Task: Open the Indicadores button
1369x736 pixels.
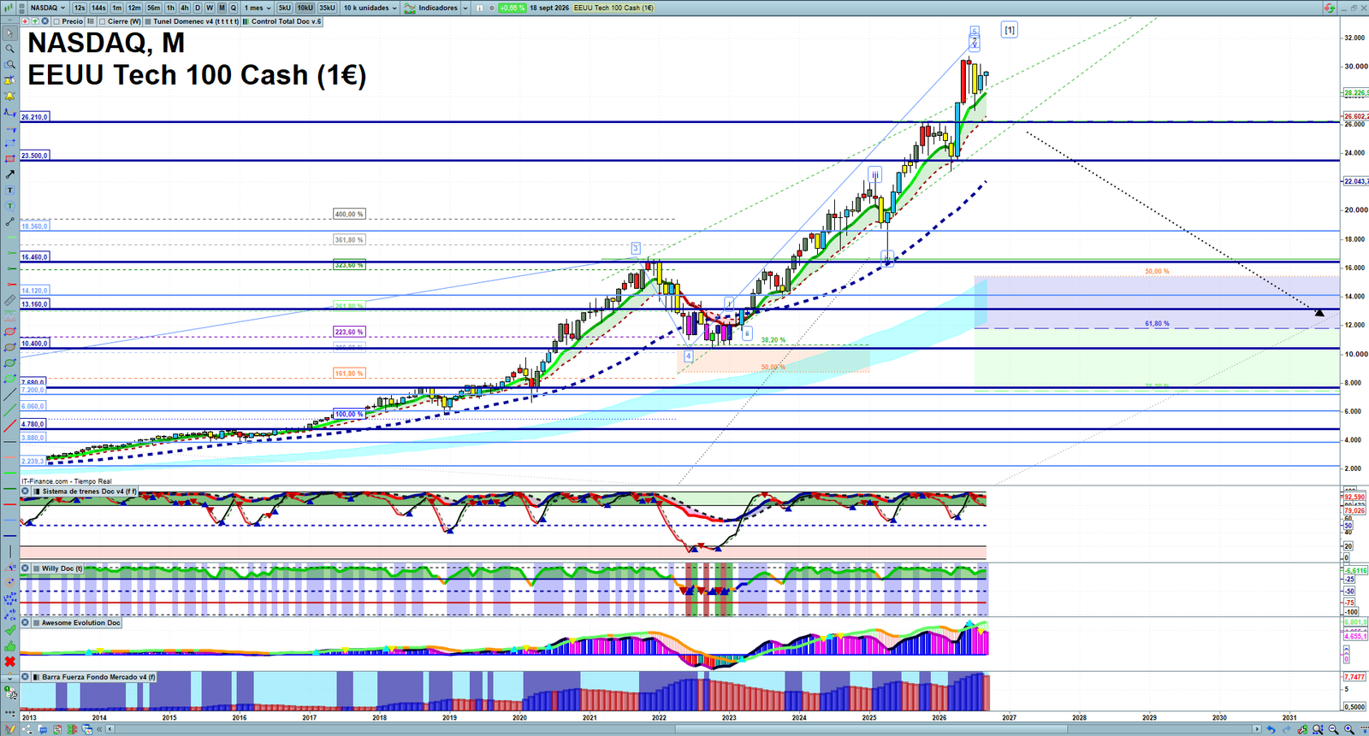Action: (432, 8)
